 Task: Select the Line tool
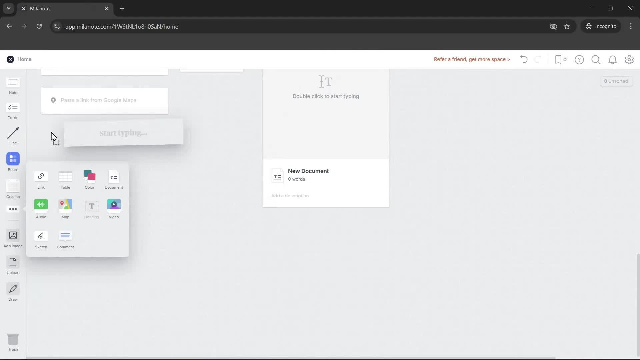coord(13,135)
